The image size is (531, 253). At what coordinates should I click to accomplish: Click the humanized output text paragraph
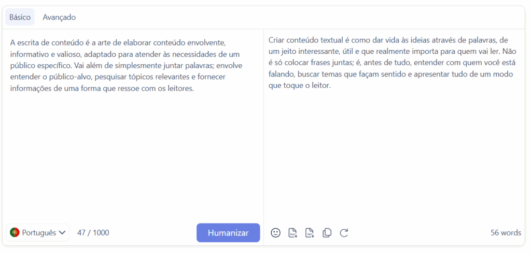click(x=393, y=63)
